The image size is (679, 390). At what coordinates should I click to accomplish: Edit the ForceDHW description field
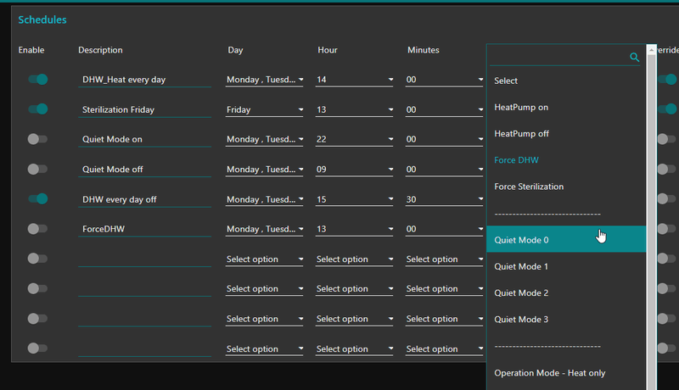coord(144,229)
